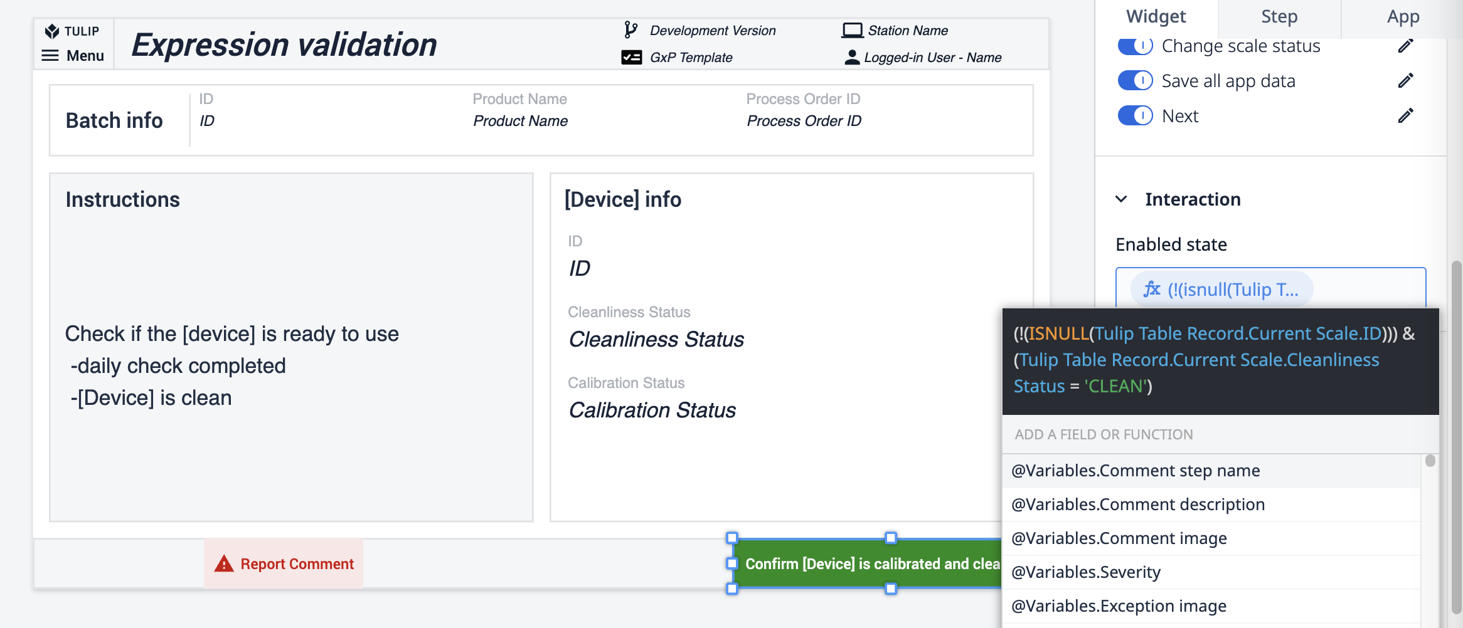
Task: Select @Variables.Comment step name option
Action: 1211,471
